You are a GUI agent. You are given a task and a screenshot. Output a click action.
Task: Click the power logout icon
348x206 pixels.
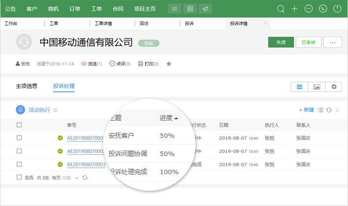click(x=337, y=8)
